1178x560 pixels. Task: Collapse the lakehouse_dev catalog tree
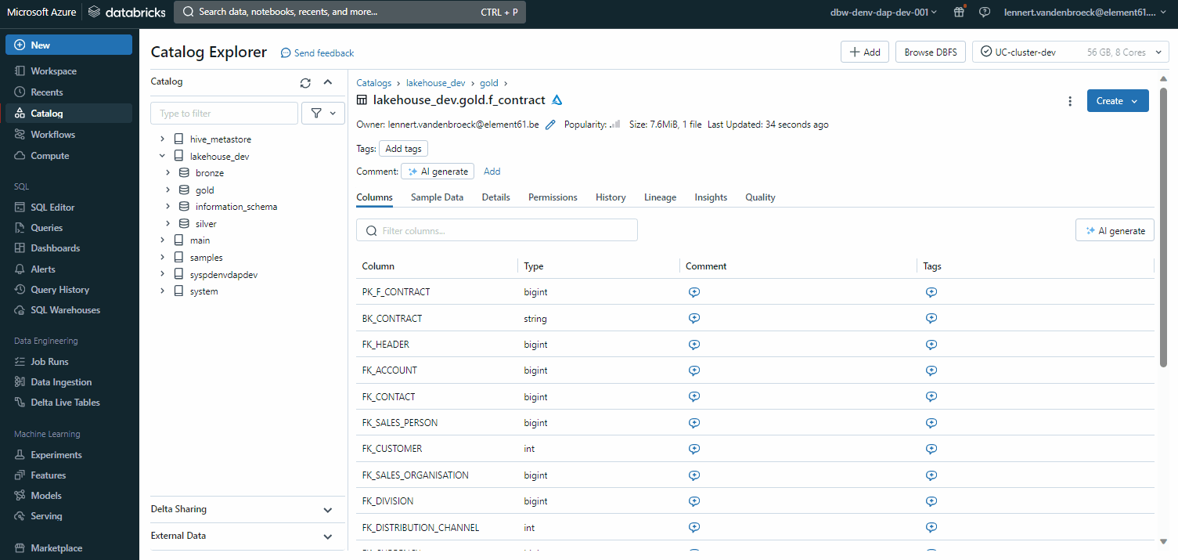coord(162,156)
